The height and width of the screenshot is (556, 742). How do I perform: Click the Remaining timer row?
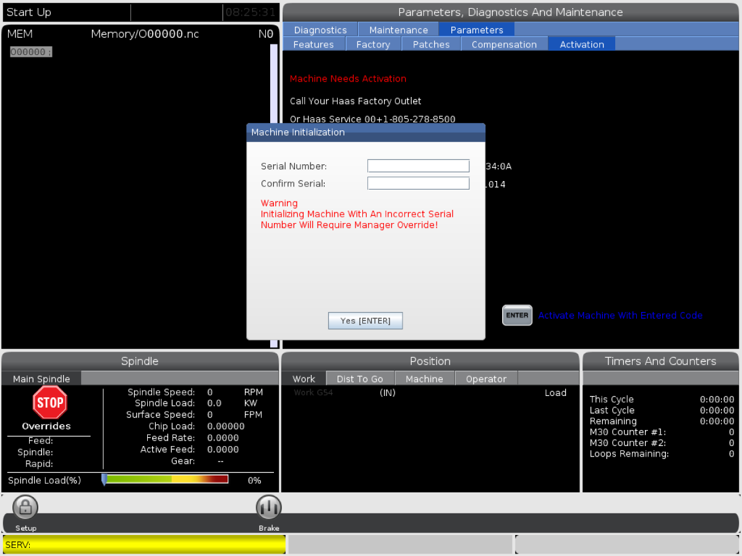[662, 421]
